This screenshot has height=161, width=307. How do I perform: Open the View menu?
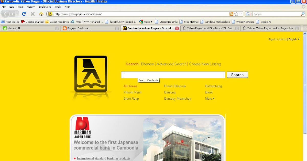click(20, 7)
